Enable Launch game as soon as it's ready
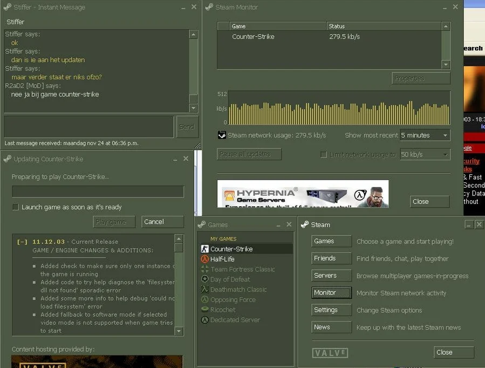Viewport: 485px width, 368px height. point(16,207)
